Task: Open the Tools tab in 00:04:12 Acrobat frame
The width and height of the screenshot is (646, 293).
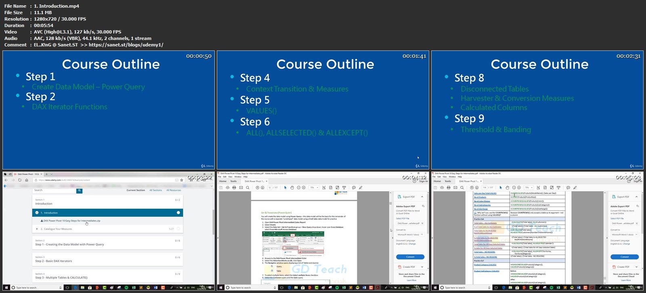Action: pos(233,181)
